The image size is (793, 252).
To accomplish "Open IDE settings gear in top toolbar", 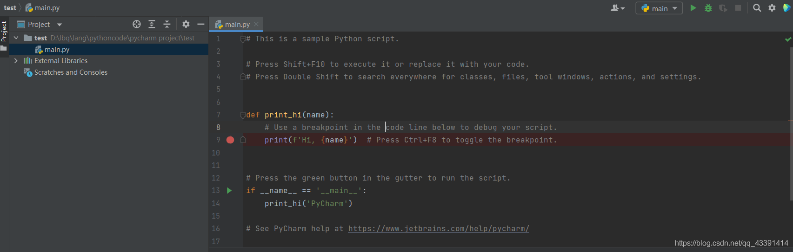I will pyautogui.click(x=772, y=8).
